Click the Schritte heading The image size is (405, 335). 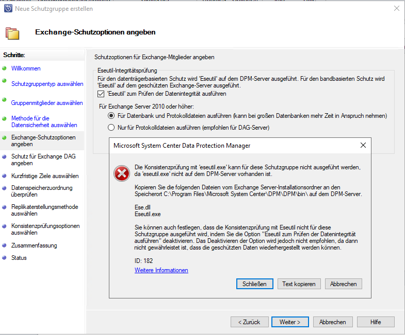[14, 55]
